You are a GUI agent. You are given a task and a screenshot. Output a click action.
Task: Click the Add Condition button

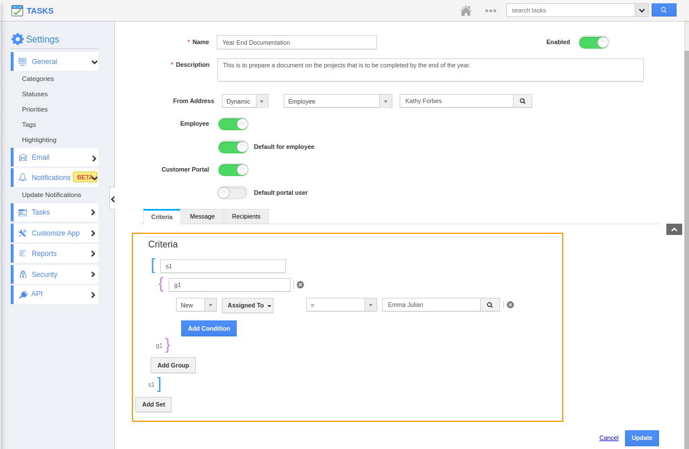click(208, 328)
